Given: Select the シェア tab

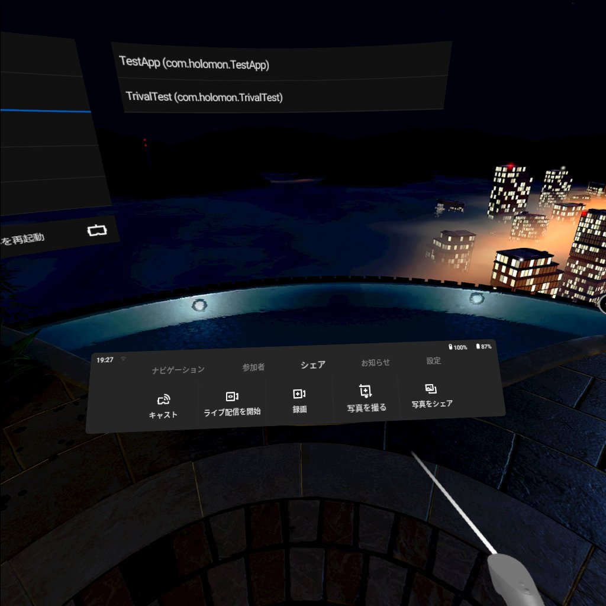Looking at the screenshot, I should click(x=313, y=365).
